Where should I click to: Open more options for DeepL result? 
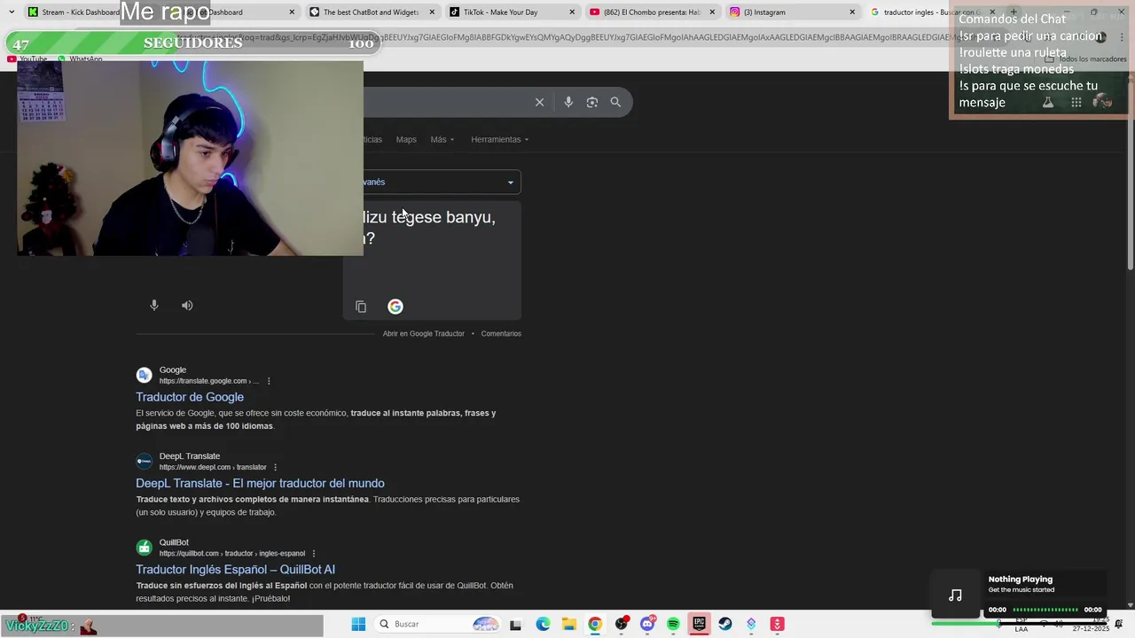pos(275,467)
